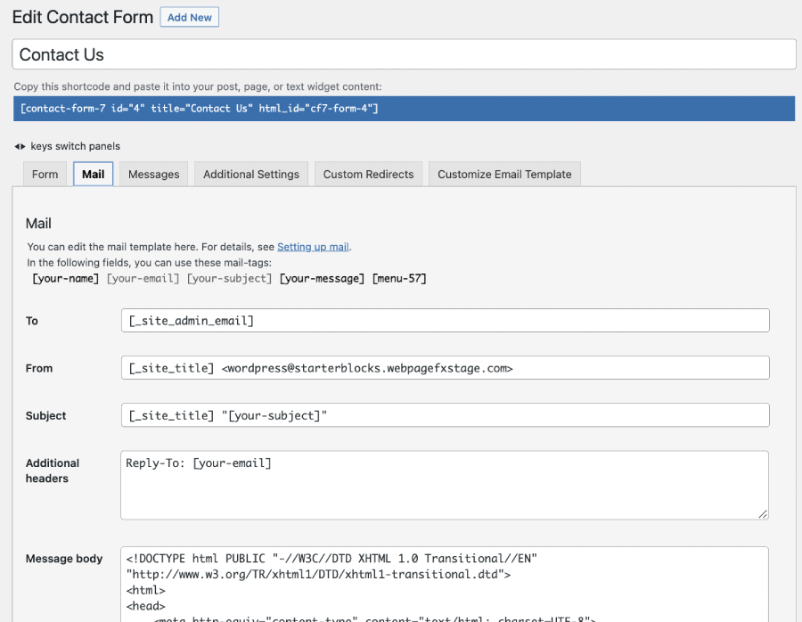Click the Additional headers textarea
802x622 pixels.
click(444, 485)
